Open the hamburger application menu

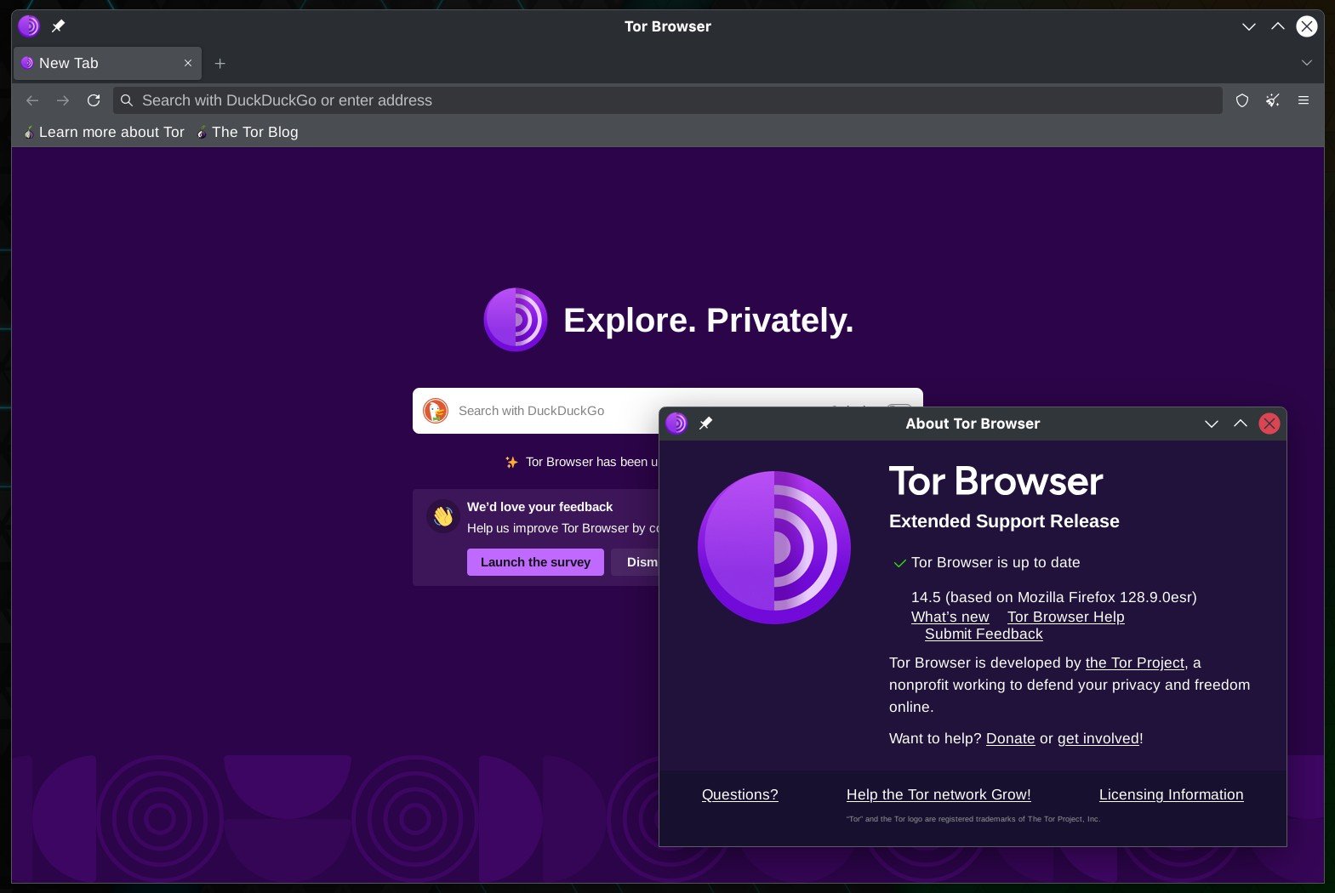coord(1303,100)
